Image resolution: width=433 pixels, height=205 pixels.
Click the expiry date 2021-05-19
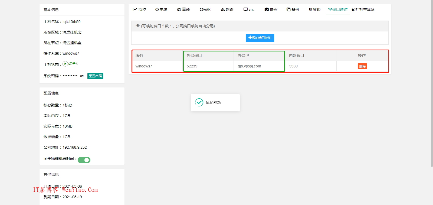click(x=72, y=197)
